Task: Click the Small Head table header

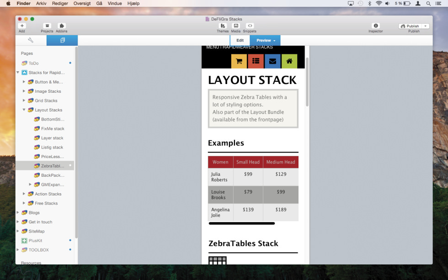Action: [x=248, y=162]
